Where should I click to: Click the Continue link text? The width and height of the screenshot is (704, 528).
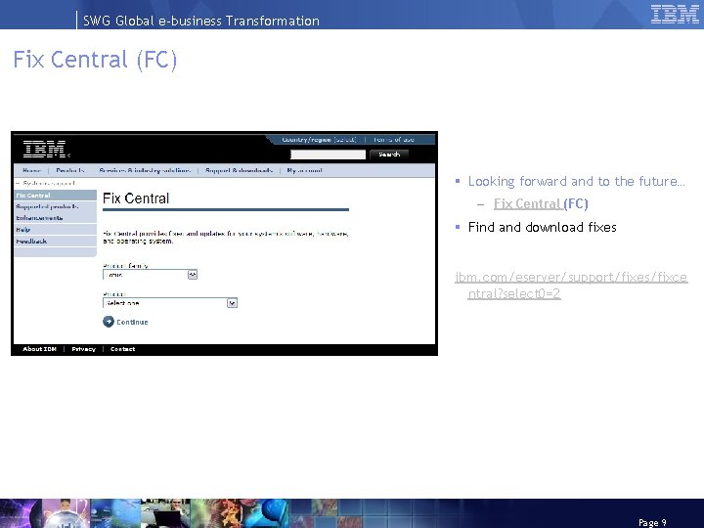132,322
